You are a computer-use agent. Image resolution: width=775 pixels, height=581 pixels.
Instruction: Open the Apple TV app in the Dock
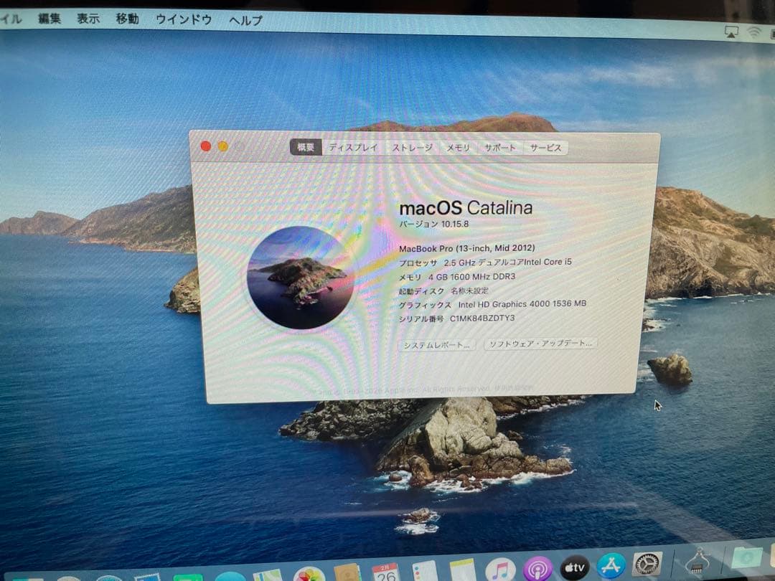574,567
